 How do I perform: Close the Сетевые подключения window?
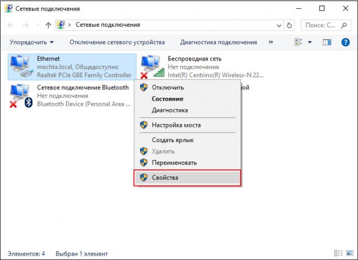(x=346, y=8)
